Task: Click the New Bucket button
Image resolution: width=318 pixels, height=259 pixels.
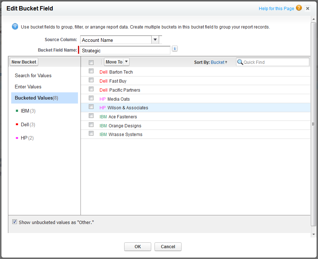Action: pyautogui.click(x=24, y=62)
